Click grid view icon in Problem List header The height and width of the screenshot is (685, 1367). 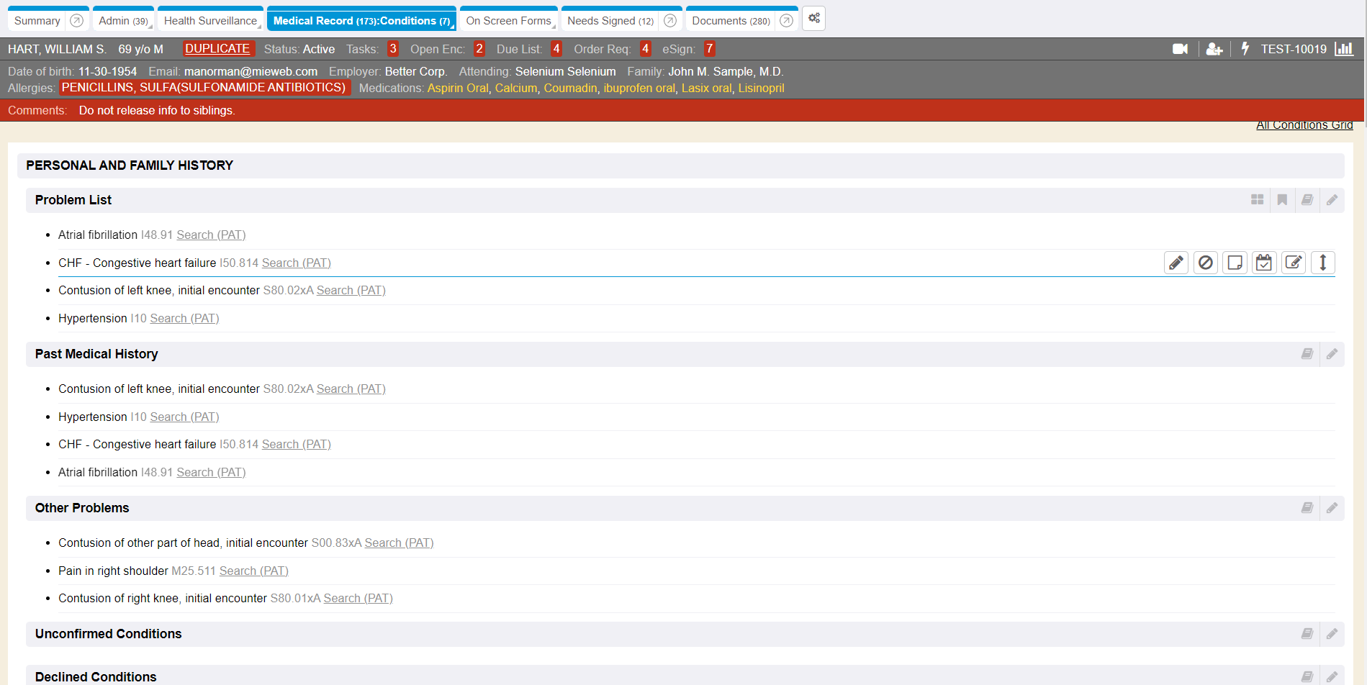(1257, 200)
